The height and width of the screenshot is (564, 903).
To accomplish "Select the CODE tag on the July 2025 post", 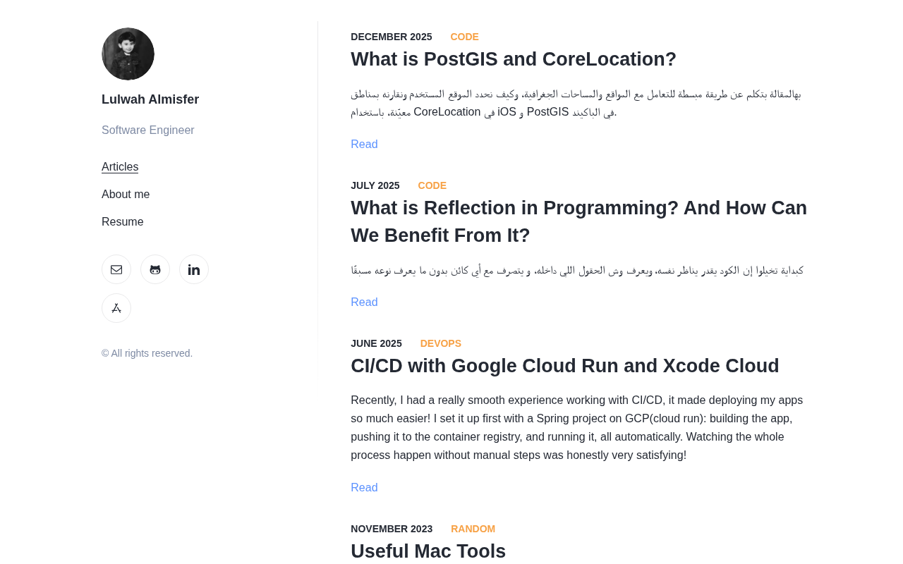I will pyautogui.click(x=432, y=185).
